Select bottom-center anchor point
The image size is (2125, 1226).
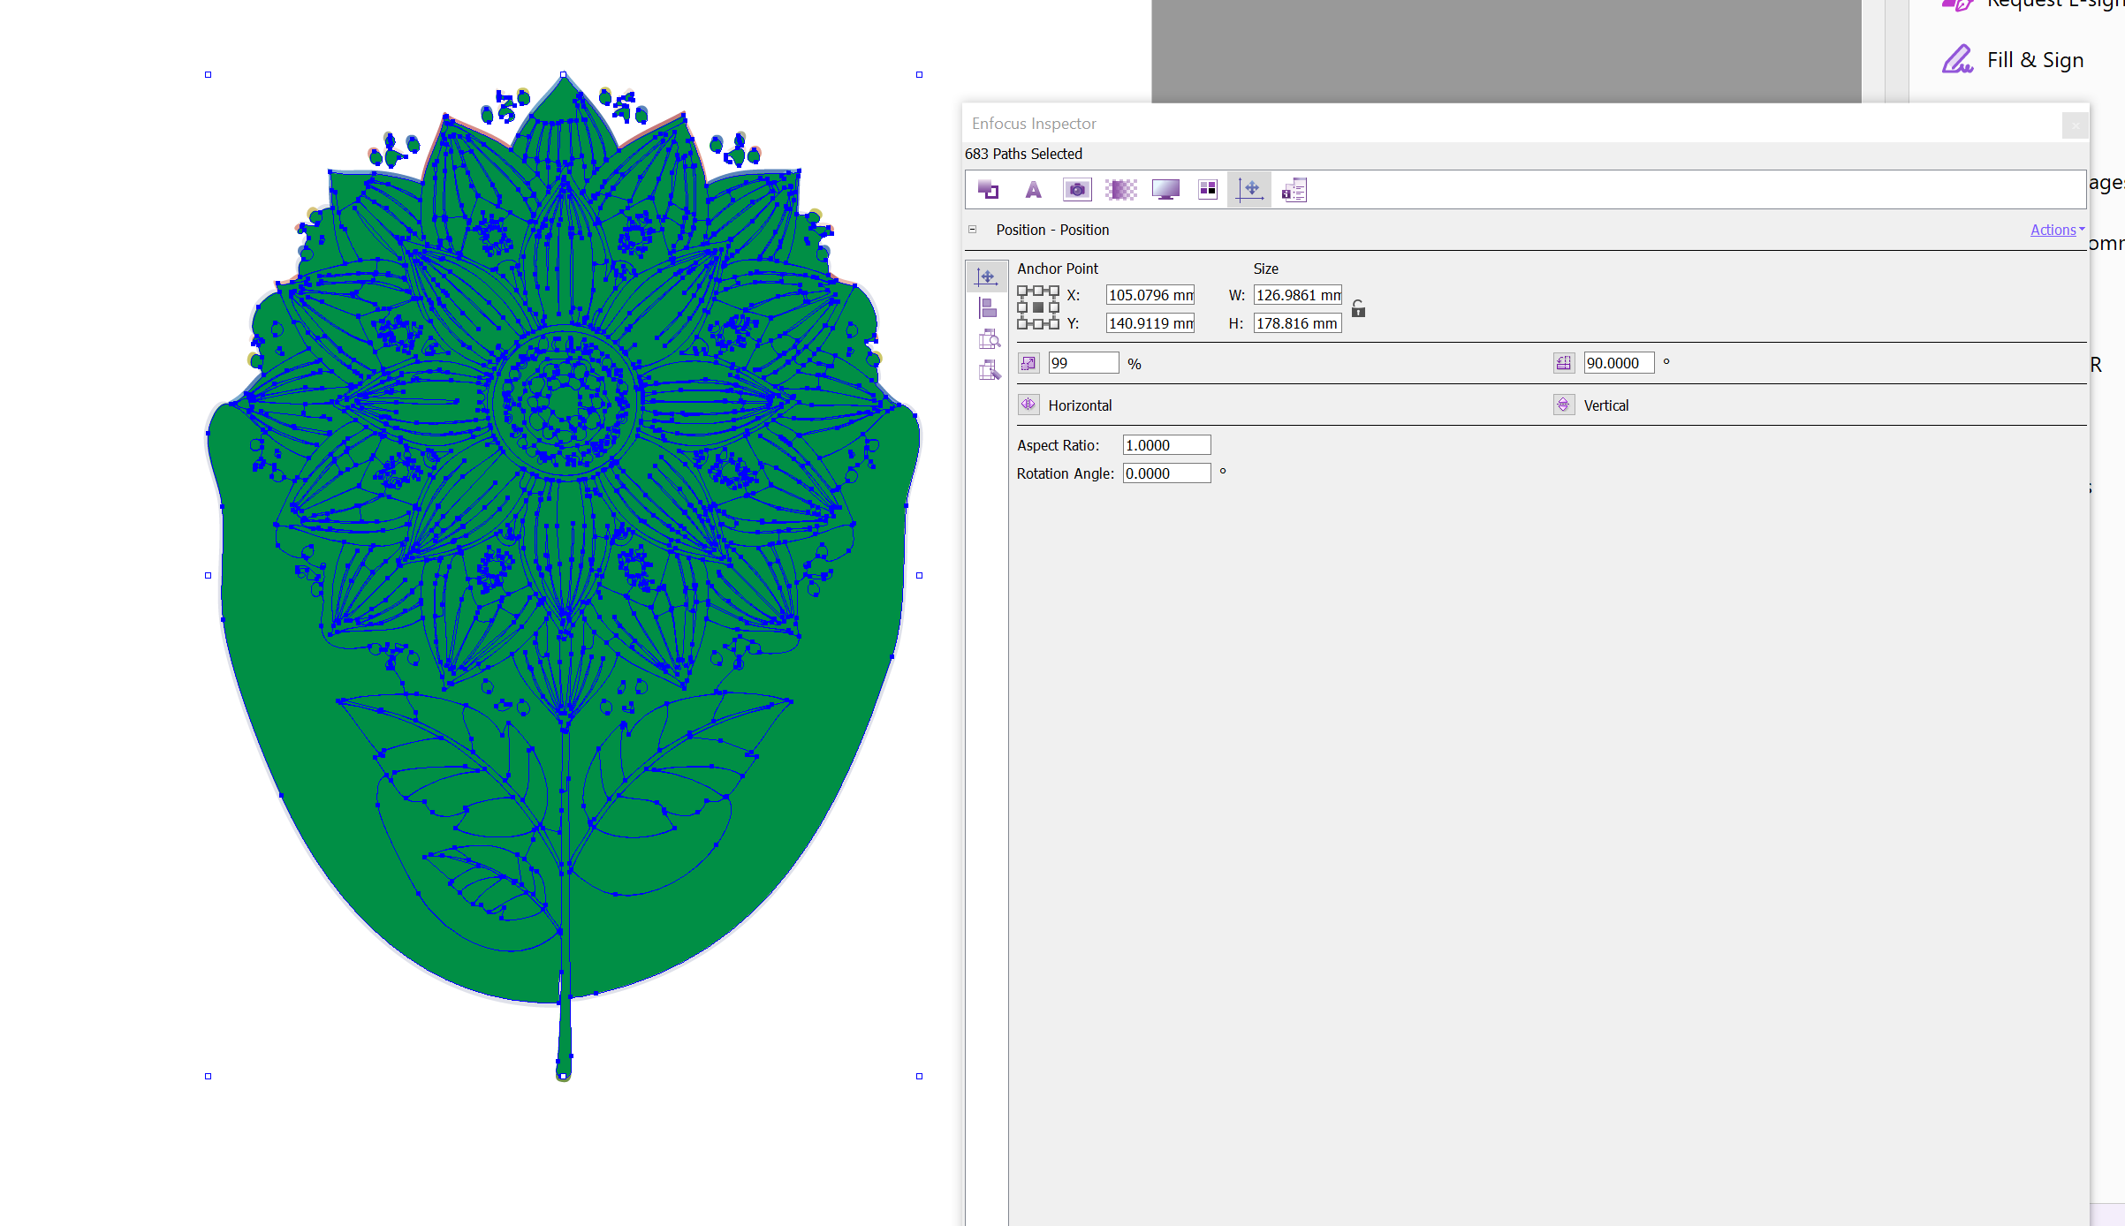point(1038,324)
